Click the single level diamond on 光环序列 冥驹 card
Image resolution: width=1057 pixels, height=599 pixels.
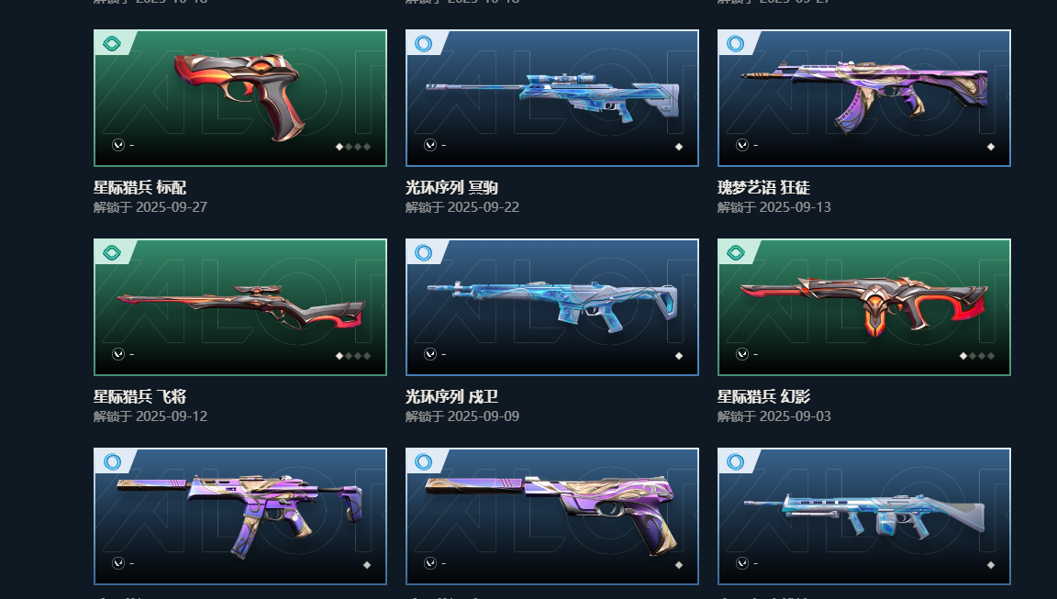[x=679, y=147]
